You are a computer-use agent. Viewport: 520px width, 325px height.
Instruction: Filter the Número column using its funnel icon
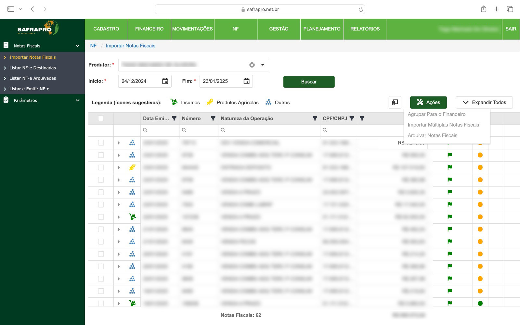pos(213,119)
